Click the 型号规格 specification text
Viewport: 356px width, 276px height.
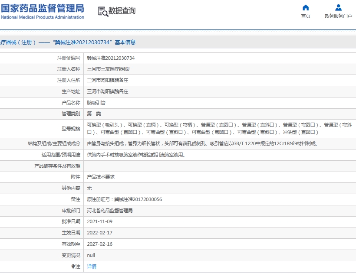[219, 129]
